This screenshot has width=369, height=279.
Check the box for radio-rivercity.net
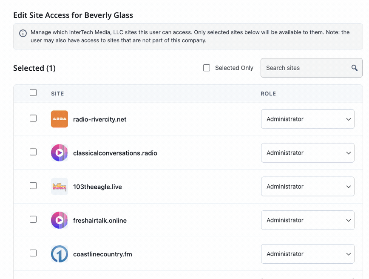[x=33, y=118]
